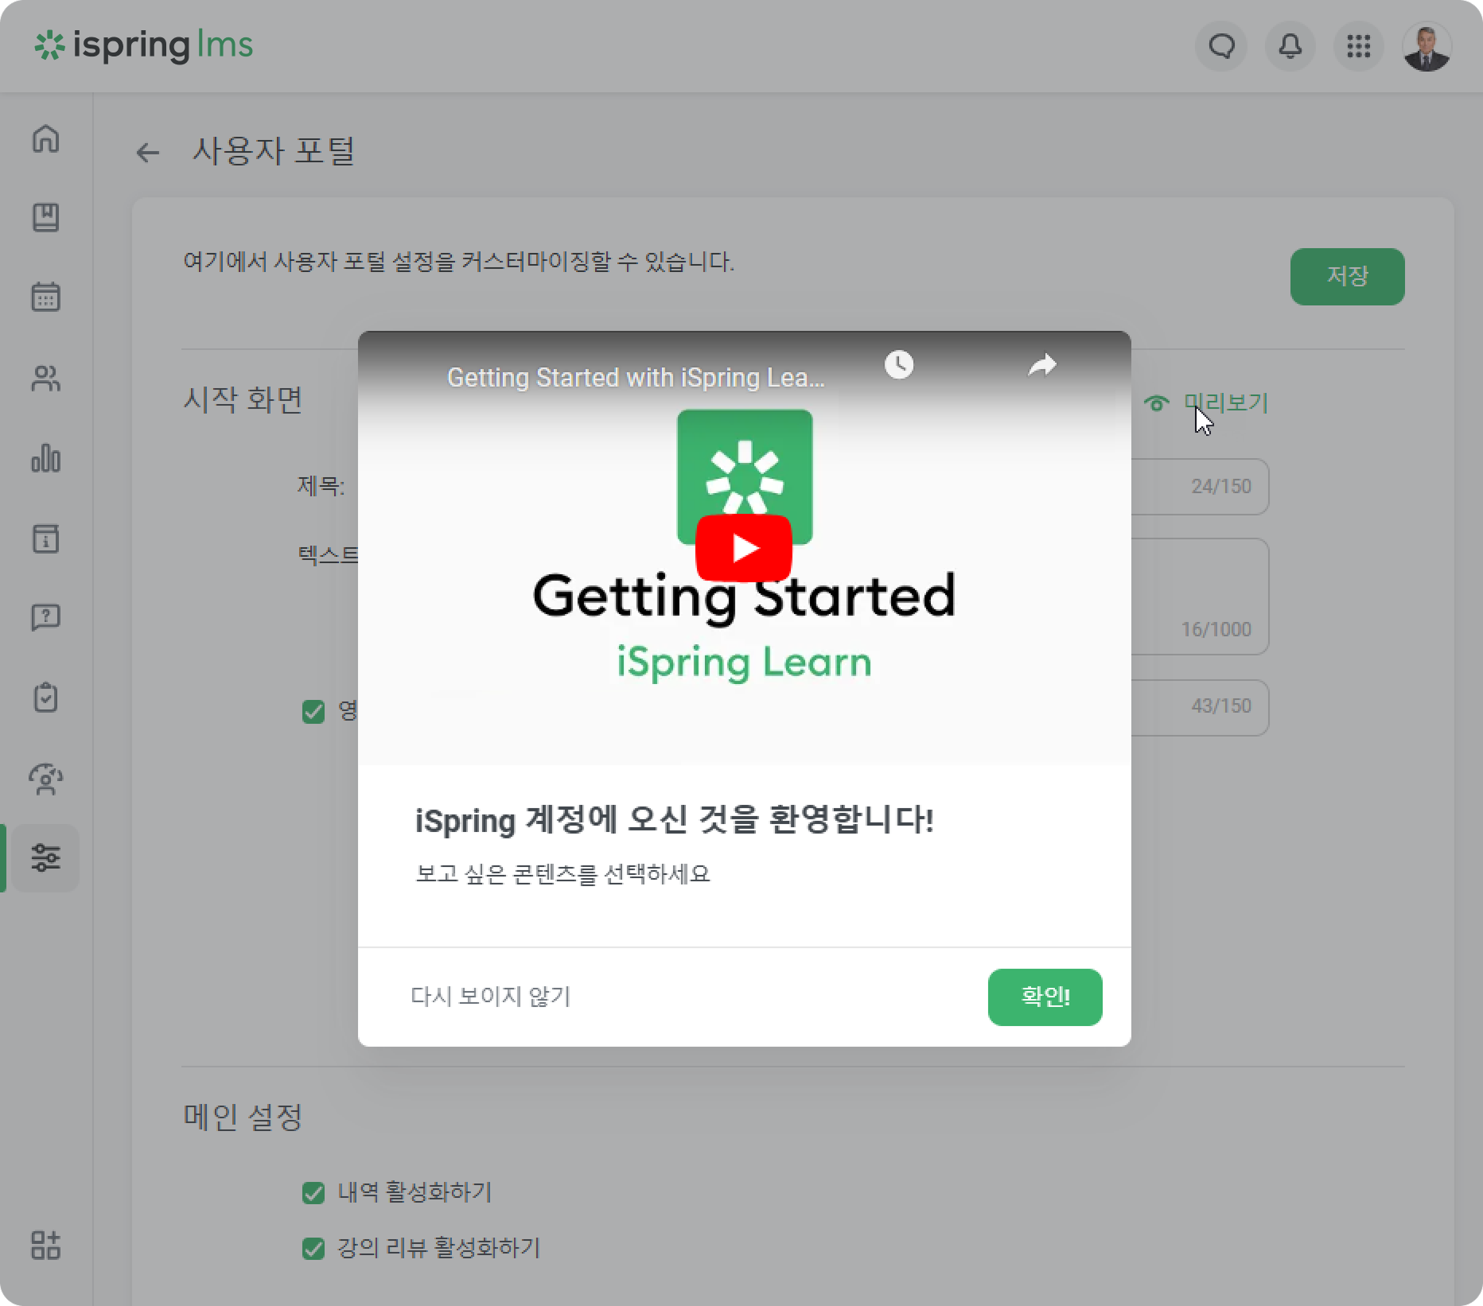Open the add widgets icon in sidebar
Viewport: 1483px width, 1306px height.
click(45, 1245)
